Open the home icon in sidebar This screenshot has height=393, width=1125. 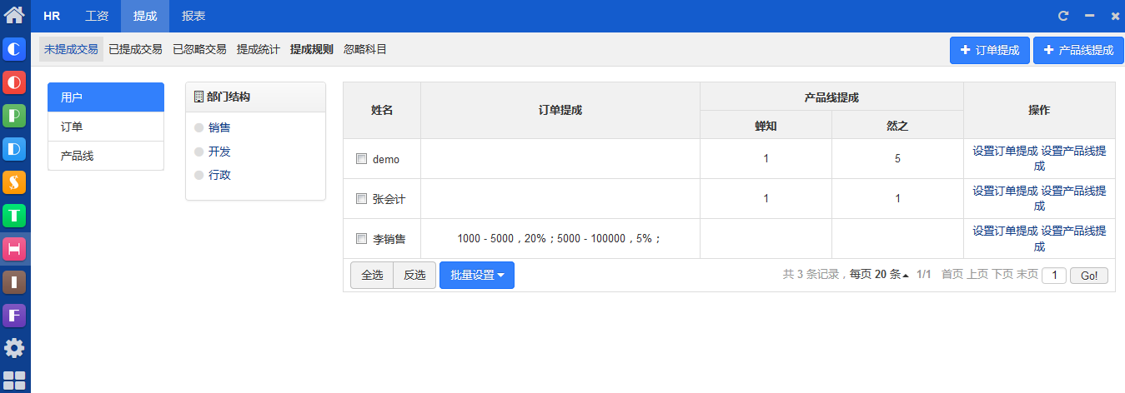[x=14, y=14]
